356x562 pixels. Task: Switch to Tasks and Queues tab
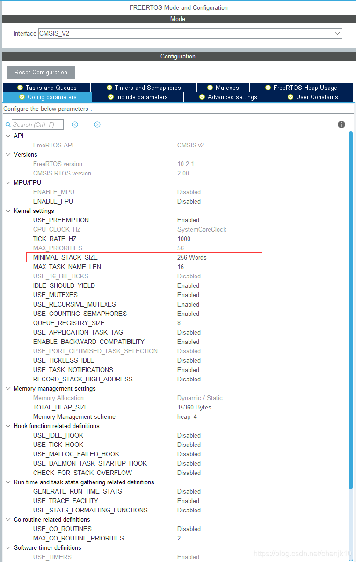(47, 88)
